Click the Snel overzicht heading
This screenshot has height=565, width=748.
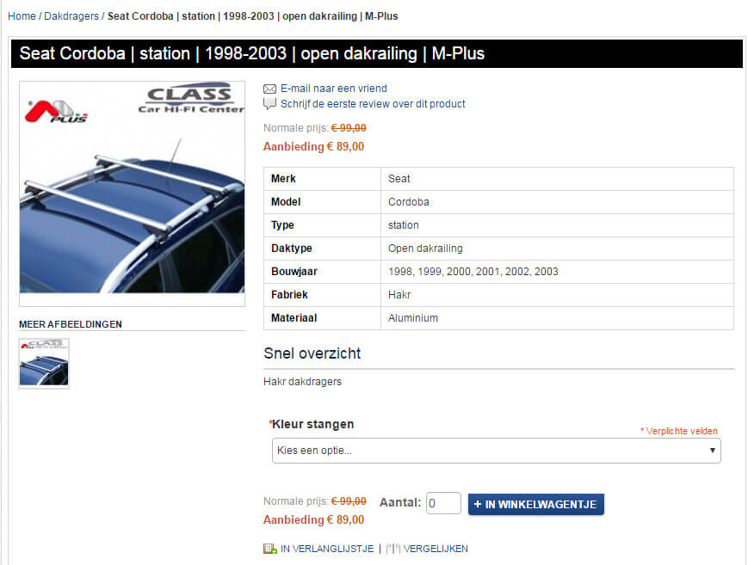click(x=312, y=353)
